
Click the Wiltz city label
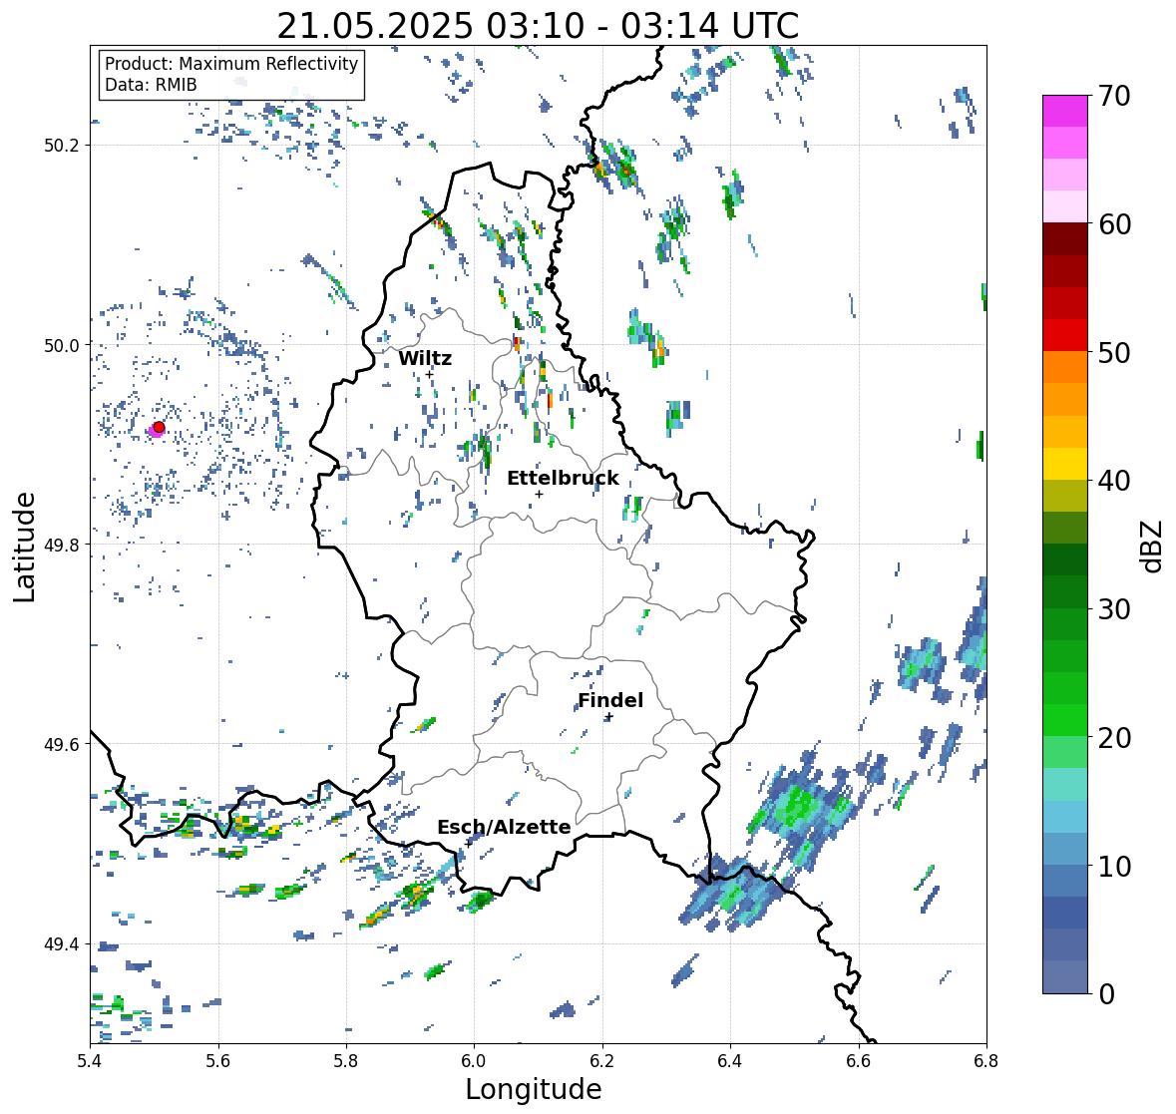[425, 358]
